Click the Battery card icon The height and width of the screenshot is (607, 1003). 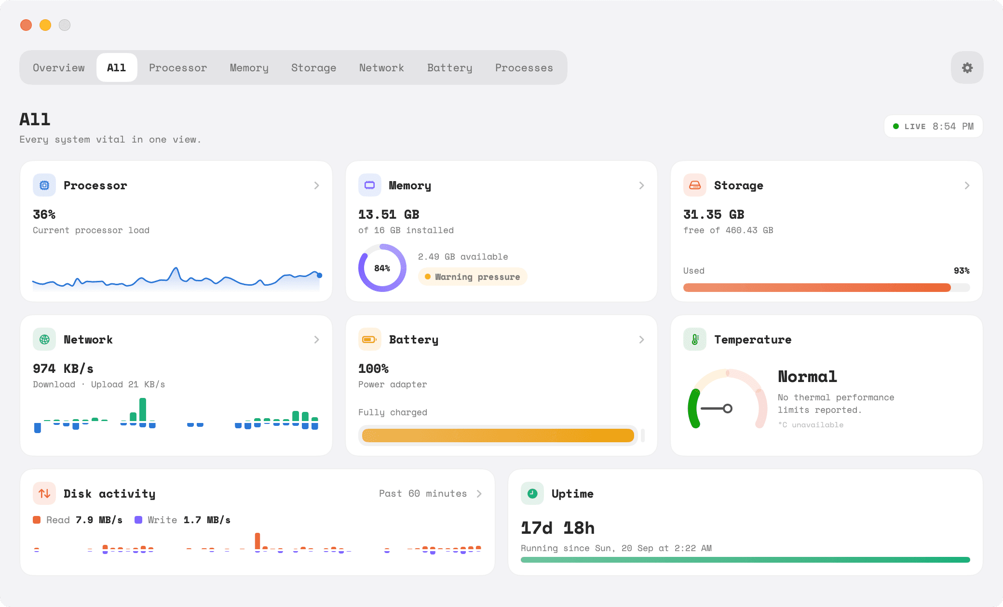370,340
